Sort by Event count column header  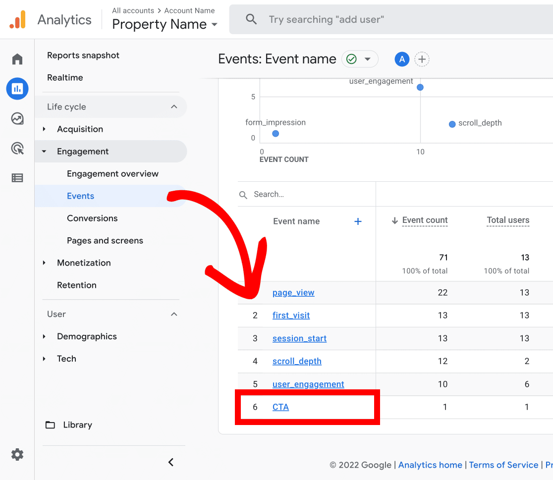pos(424,220)
